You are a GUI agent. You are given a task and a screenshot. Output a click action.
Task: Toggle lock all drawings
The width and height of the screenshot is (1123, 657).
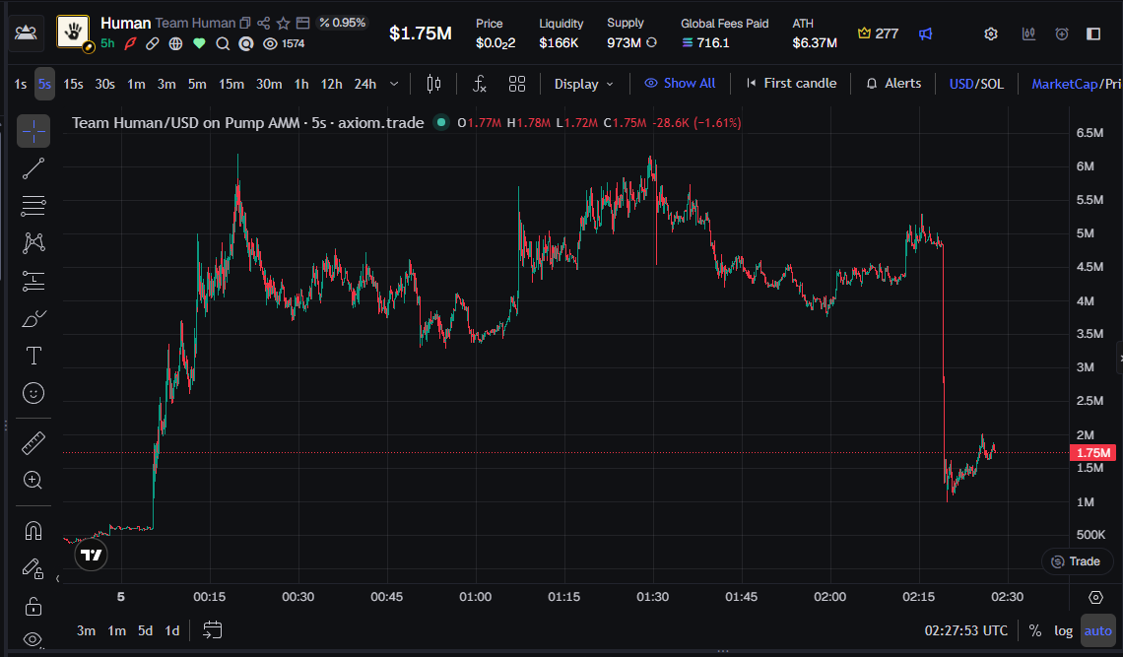33,606
